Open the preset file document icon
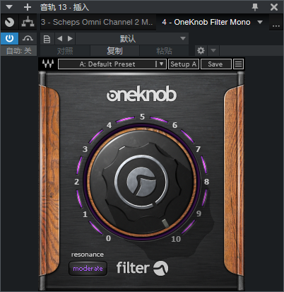The width and height of the screenshot is (284, 292). (x=47, y=39)
